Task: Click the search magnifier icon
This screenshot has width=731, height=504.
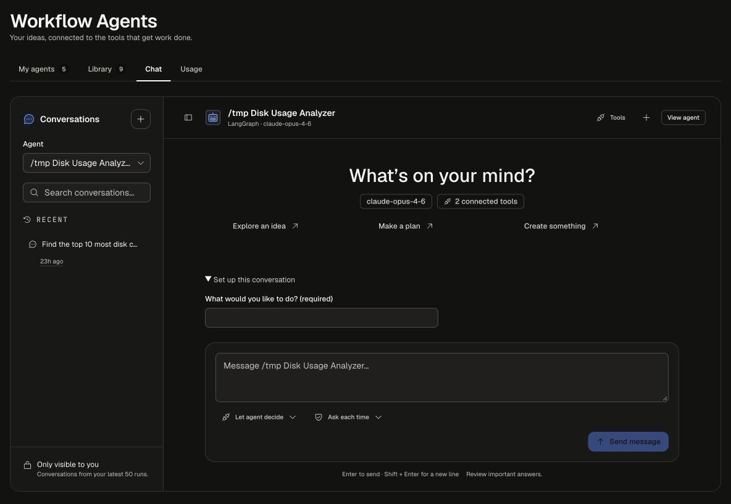Action: pos(34,192)
